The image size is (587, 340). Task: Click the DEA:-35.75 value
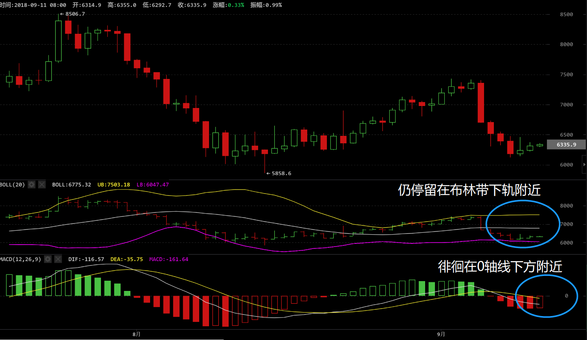(x=127, y=259)
